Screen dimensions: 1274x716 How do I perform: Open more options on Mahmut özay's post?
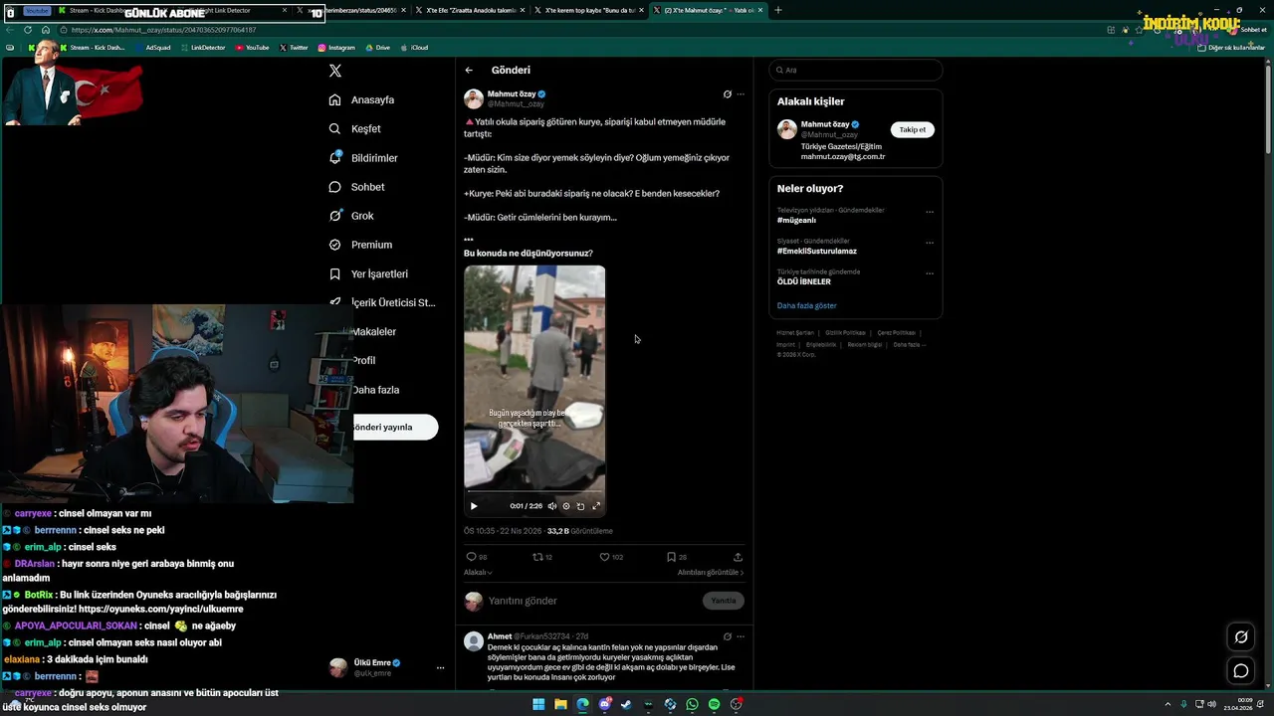coord(740,94)
